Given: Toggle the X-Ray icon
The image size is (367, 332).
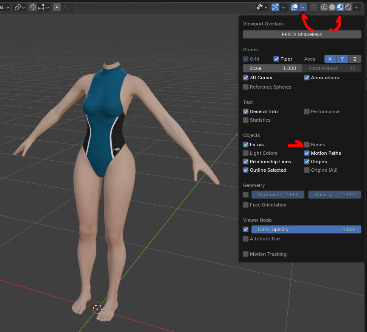Looking at the screenshot, I should coord(313,8).
